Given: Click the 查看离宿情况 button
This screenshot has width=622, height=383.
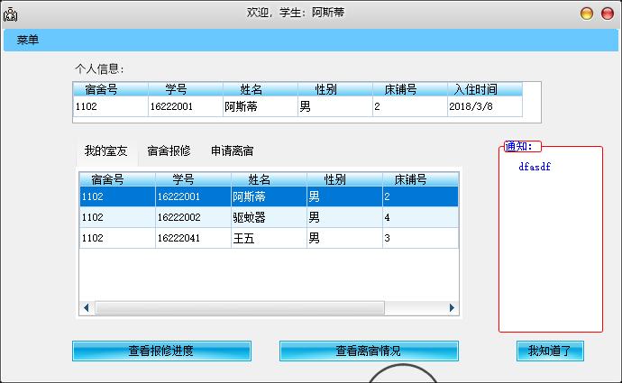Looking at the screenshot, I should coord(369,351).
